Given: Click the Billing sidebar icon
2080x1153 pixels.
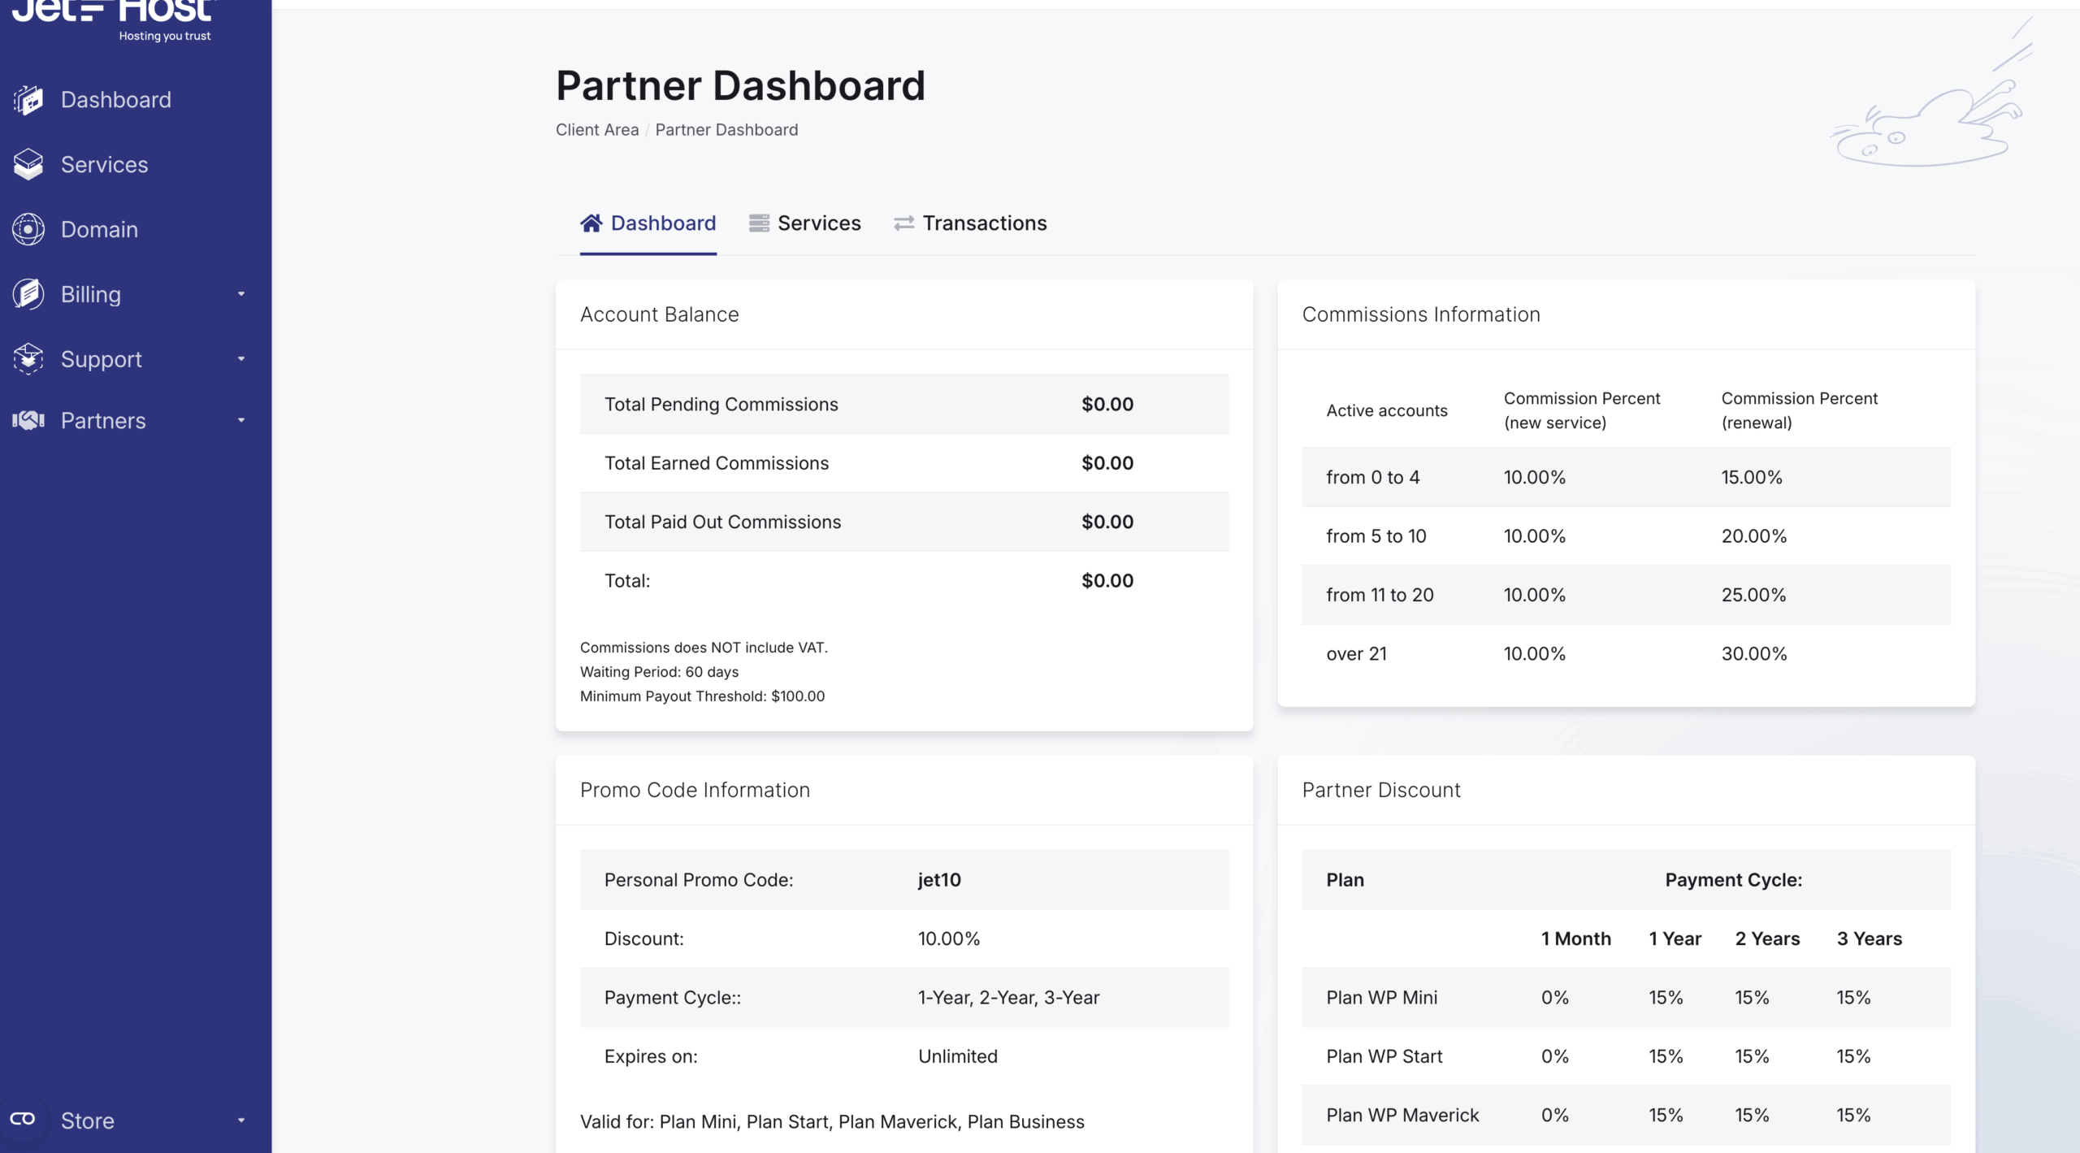Looking at the screenshot, I should (28, 294).
